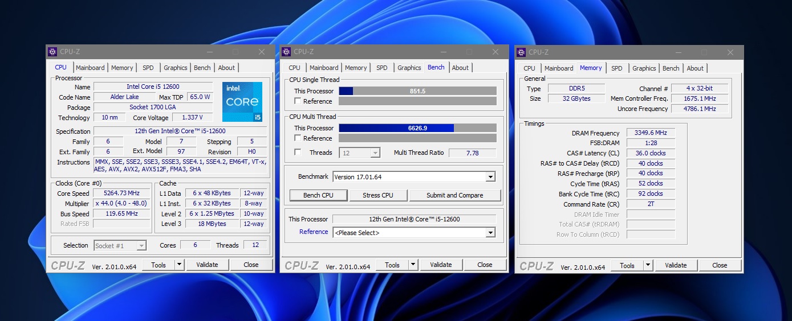792x321 pixels.
Task: Expand the Tools arrow in the processor-info window
Action: click(x=179, y=264)
